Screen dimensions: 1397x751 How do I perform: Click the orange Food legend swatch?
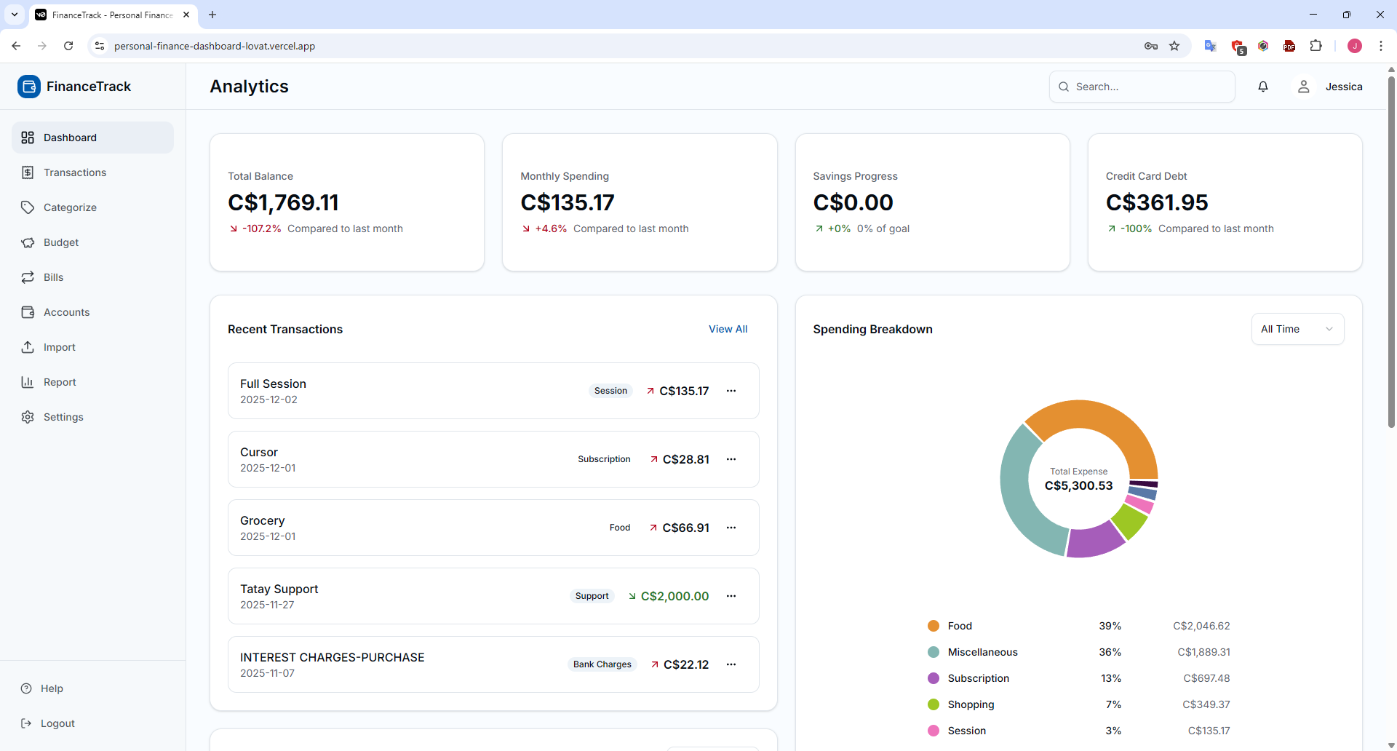934,626
